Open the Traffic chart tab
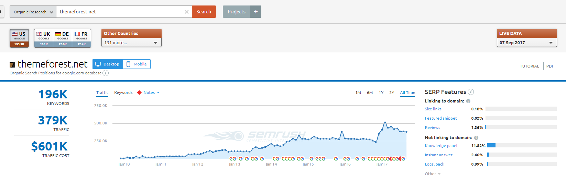This screenshot has width=566, height=182. 102,93
